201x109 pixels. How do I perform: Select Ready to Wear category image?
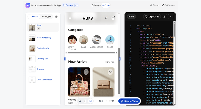click(72, 40)
